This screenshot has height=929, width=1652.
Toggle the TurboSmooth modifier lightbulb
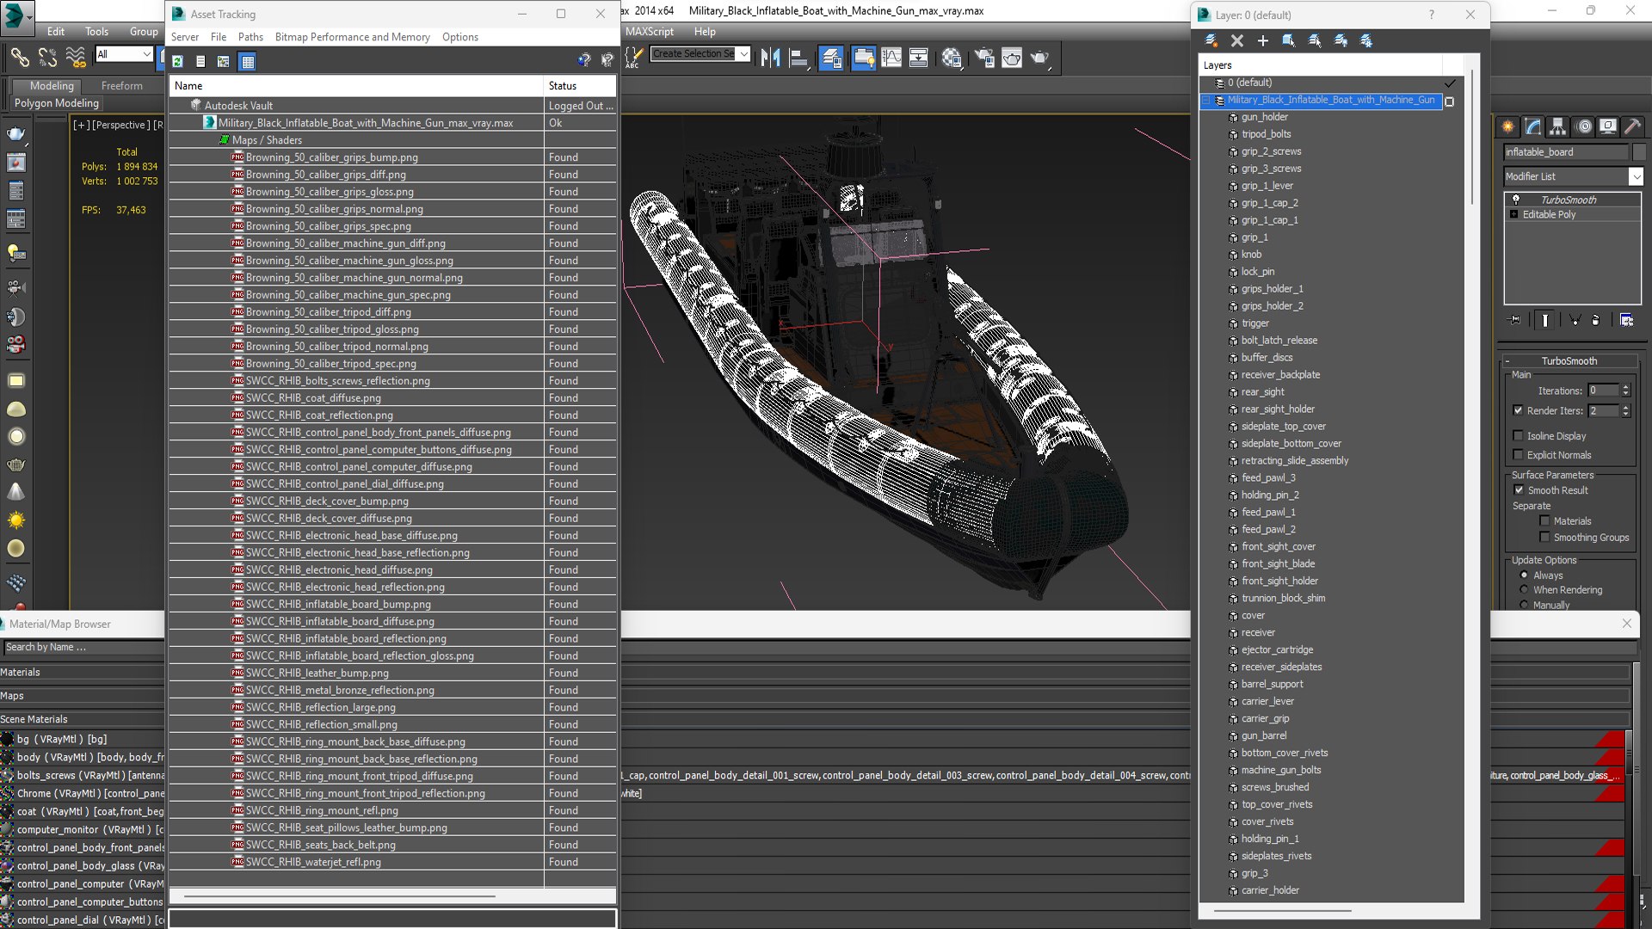[1516, 200]
